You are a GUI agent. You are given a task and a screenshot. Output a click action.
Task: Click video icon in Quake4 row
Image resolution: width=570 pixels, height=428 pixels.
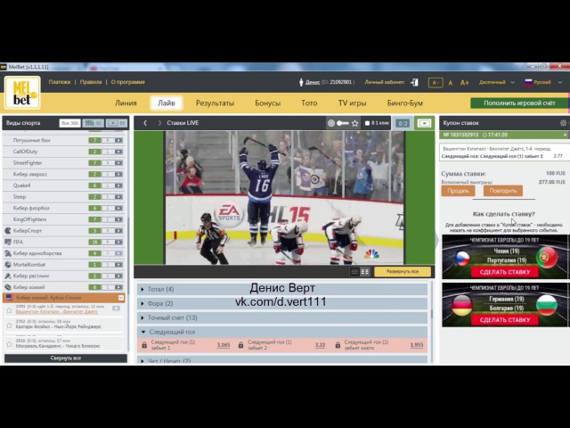click(118, 185)
